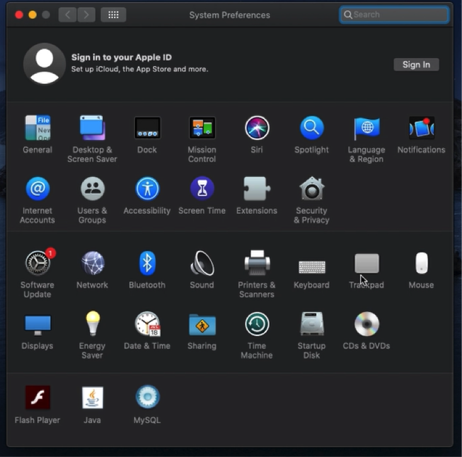Open the Java control panel icon
Screen dimensions: 462x457
pos(92,398)
